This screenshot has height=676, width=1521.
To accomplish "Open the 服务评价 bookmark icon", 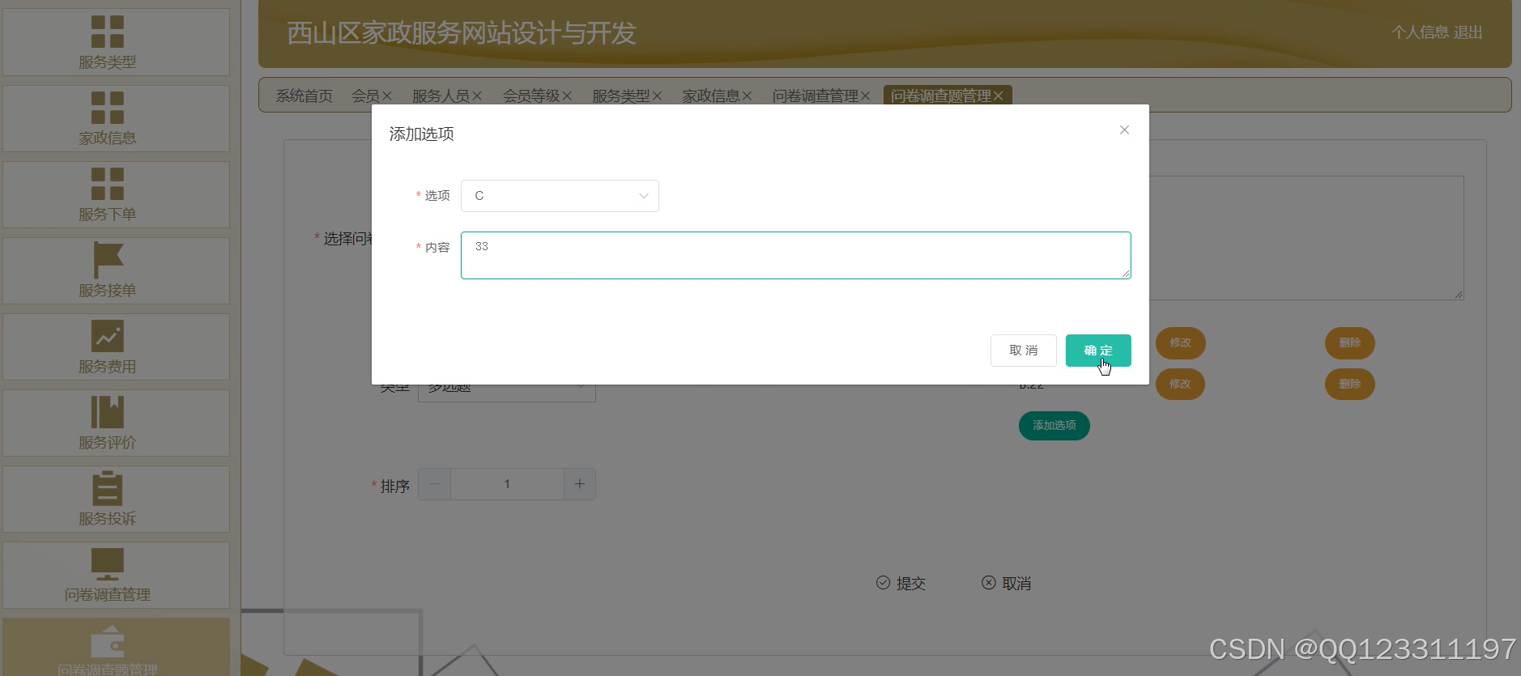I will click(x=107, y=412).
